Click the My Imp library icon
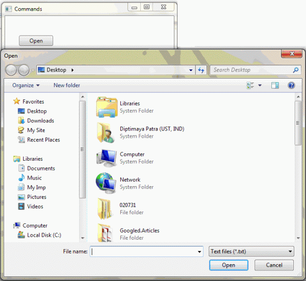 [21, 187]
